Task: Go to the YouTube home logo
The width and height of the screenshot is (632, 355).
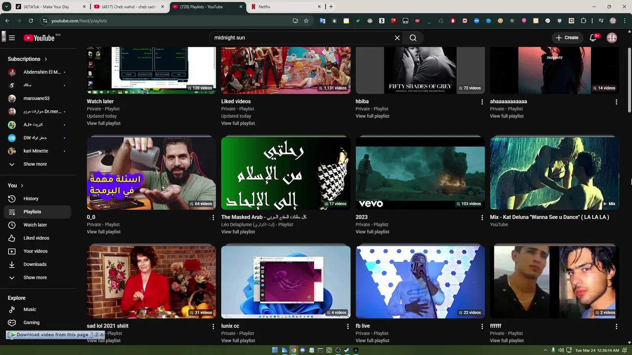Action: [39, 38]
